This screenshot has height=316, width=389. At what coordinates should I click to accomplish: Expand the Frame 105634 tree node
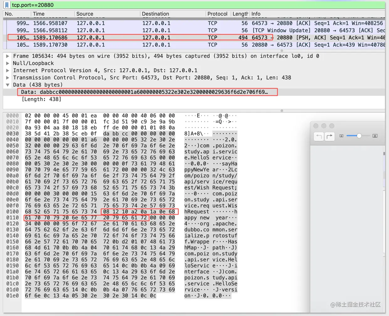[8, 56]
